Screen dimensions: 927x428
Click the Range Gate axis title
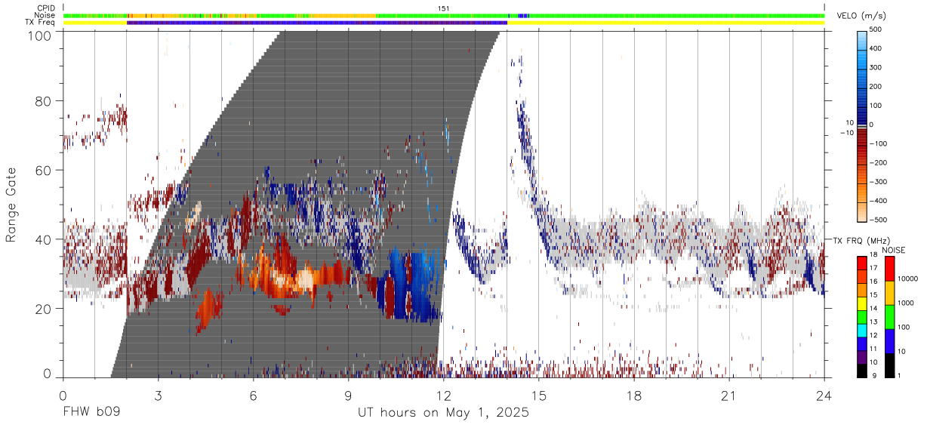[x=11, y=205]
